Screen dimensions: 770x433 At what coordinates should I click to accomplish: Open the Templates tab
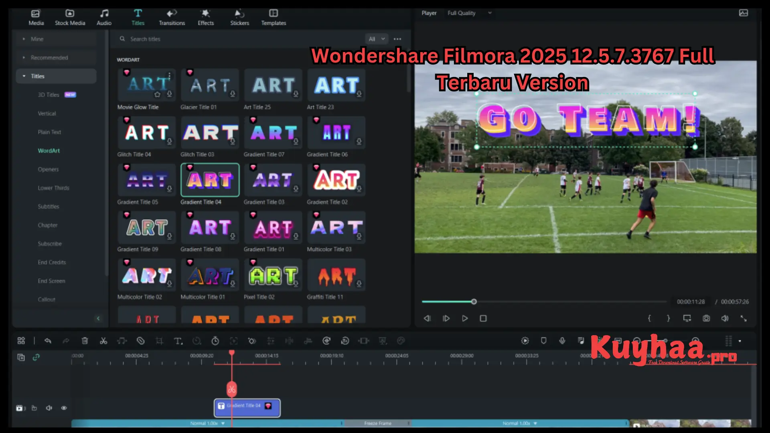click(x=274, y=18)
